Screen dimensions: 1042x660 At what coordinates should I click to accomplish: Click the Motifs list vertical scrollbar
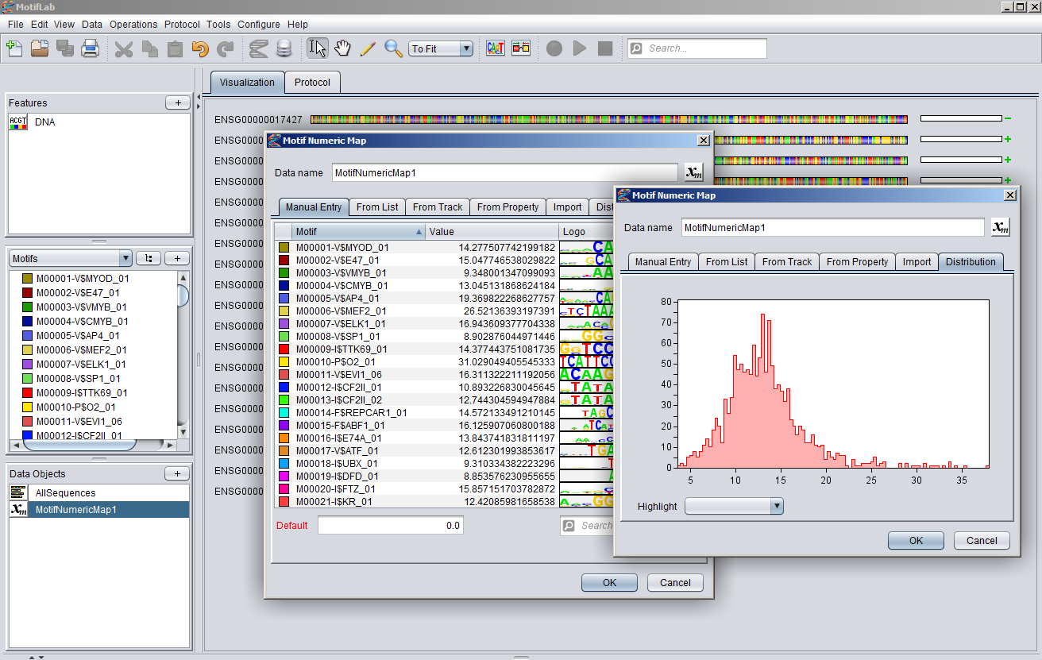183,354
